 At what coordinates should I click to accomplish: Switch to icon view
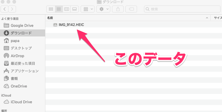pos(51,9)
